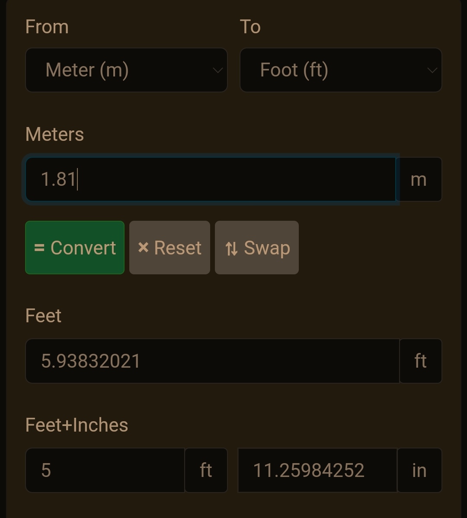Click the up-down arrows Swap icon

coord(231,248)
